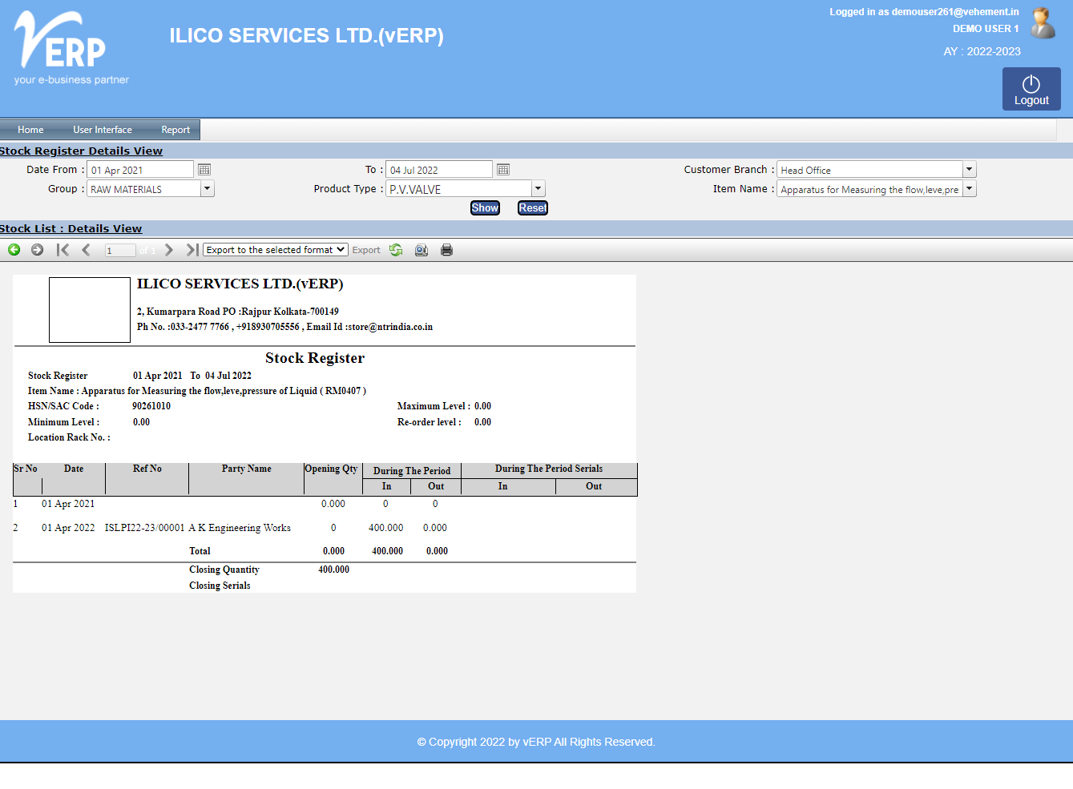Click the green back navigation arrow icon
Viewport: 1073px width, 789px height.
click(14, 250)
